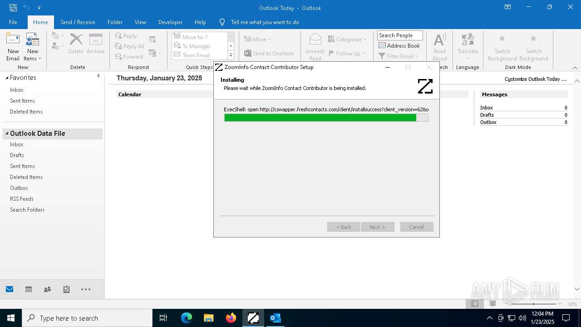This screenshot has width=581, height=327.
Task: Start Read Aloud speech
Action: [440, 47]
